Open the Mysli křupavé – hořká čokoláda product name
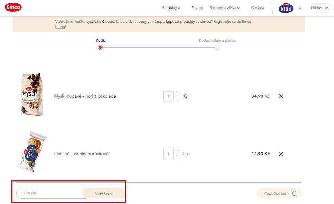Viewport: 334px width, 204px height. tap(85, 96)
